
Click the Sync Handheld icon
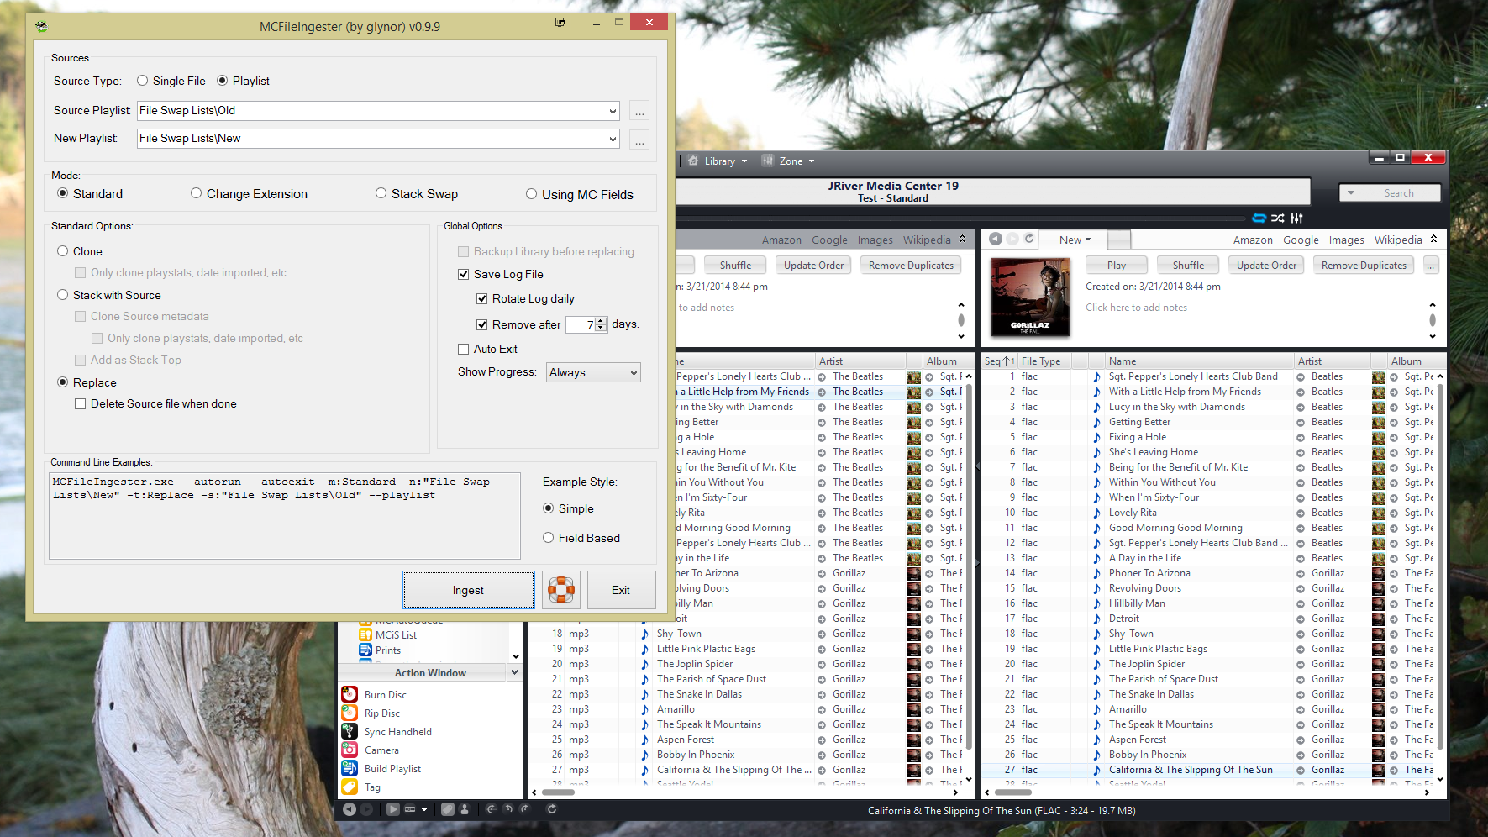click(x=350, y=731)
